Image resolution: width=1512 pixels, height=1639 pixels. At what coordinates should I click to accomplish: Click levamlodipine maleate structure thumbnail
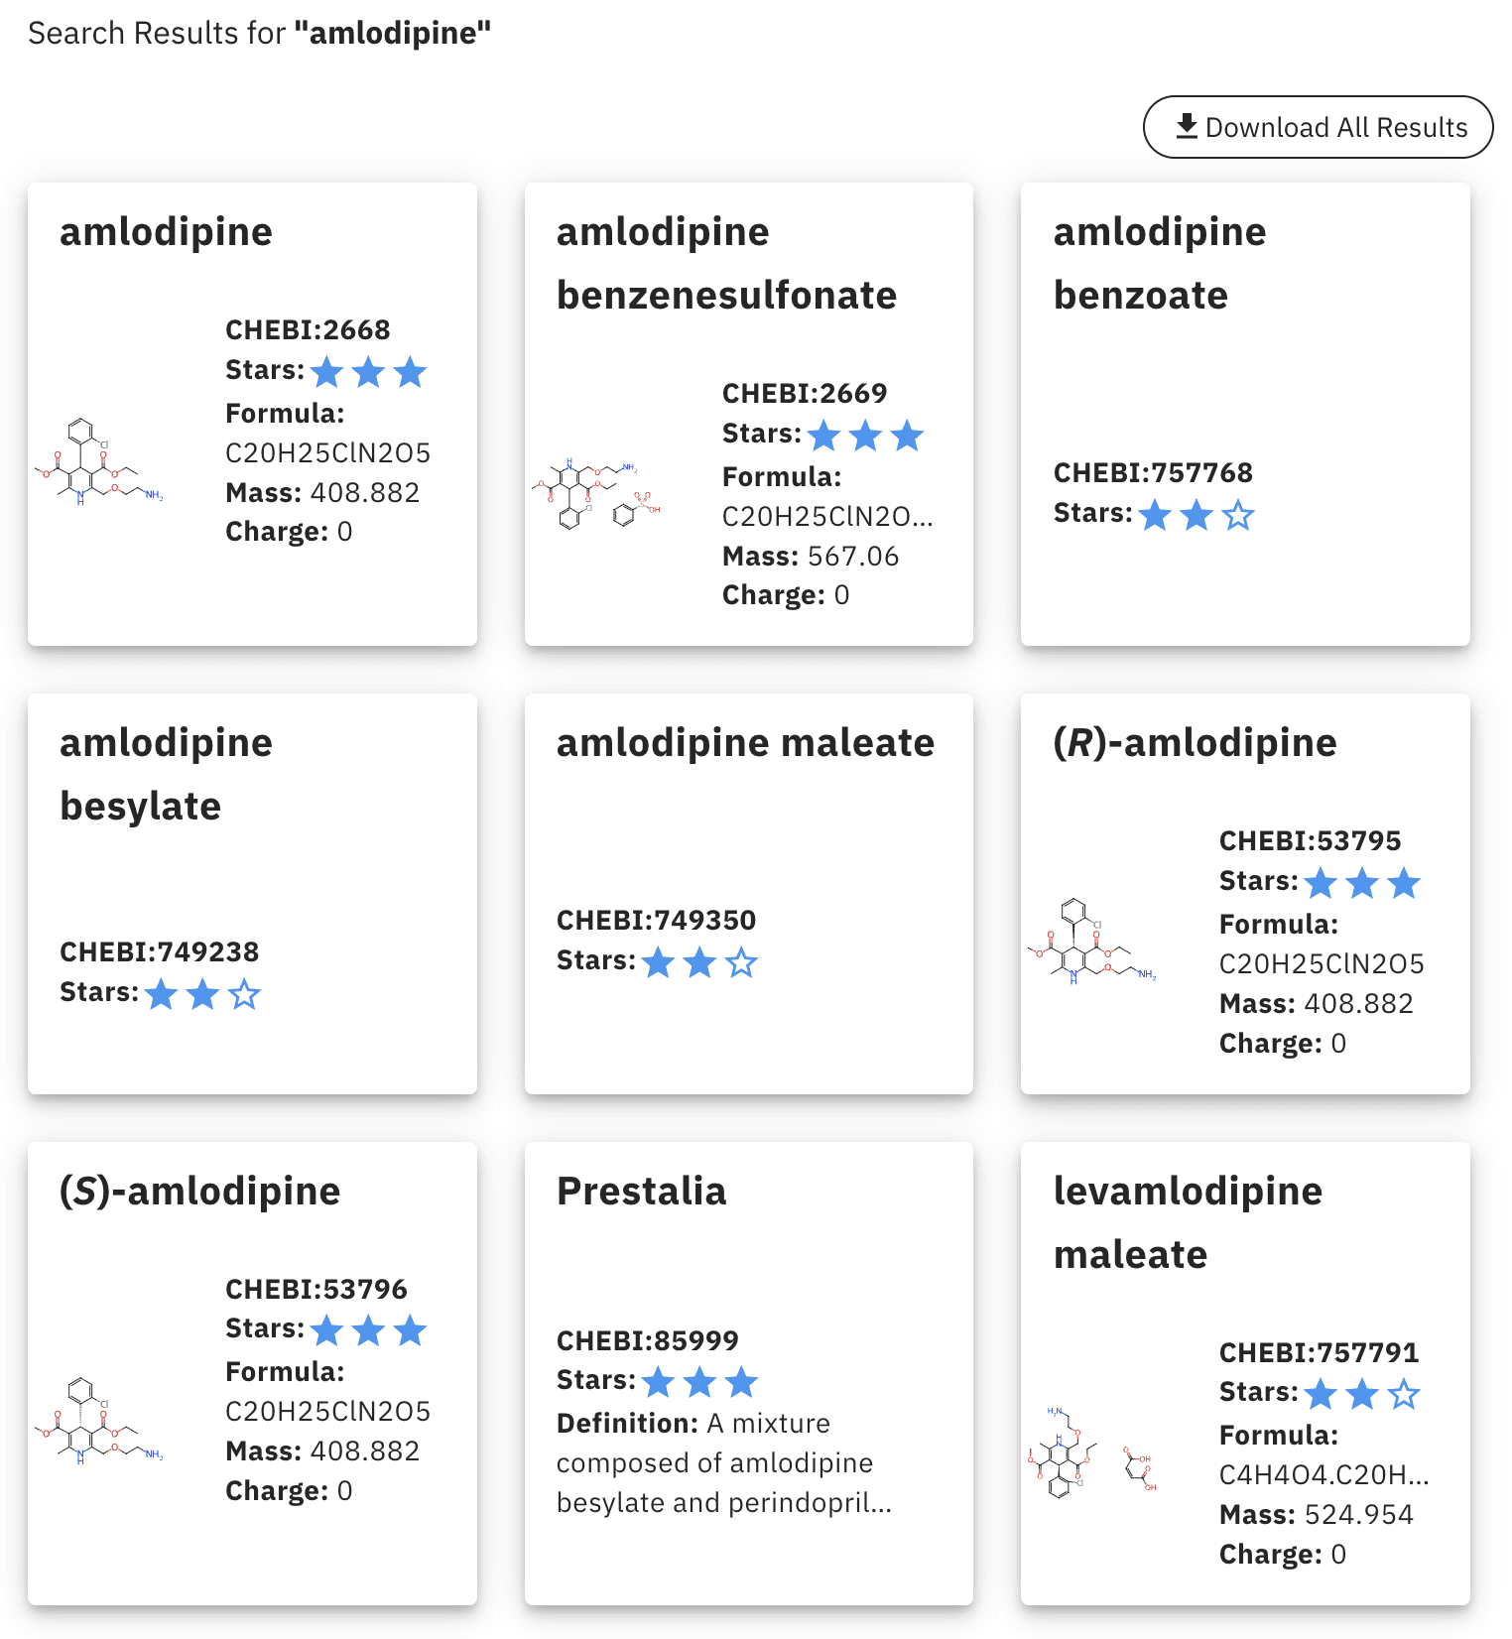tap(1092, 1452)
